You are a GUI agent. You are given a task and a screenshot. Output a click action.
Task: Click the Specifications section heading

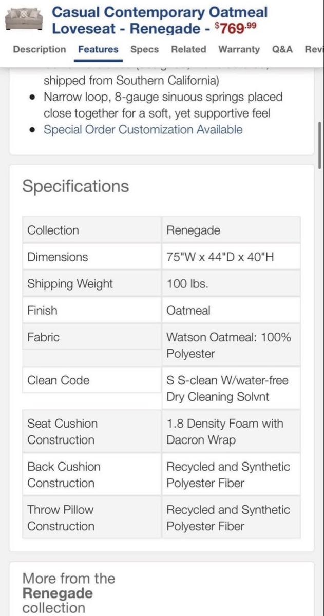pyautogui.click(x=75, y=186)
